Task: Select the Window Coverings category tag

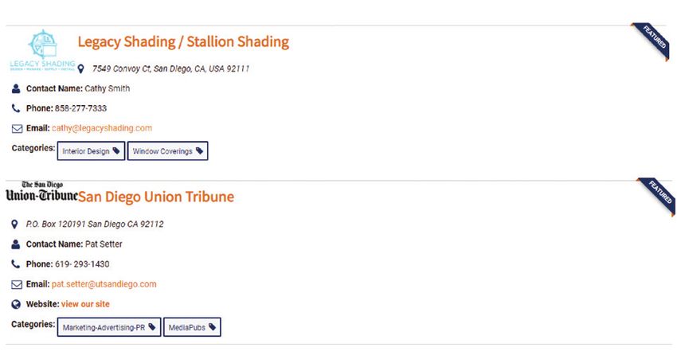Action: click(167, 151)
